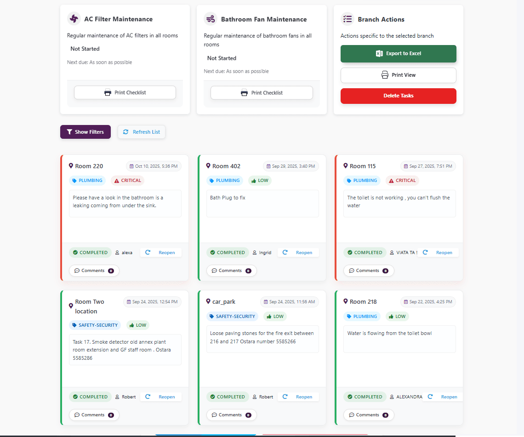Click Print Checklist under AC Filter Maintenance

coord(125,92)
